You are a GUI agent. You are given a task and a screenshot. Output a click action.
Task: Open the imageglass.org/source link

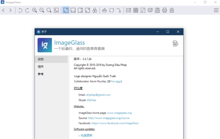tap(109, 118)
